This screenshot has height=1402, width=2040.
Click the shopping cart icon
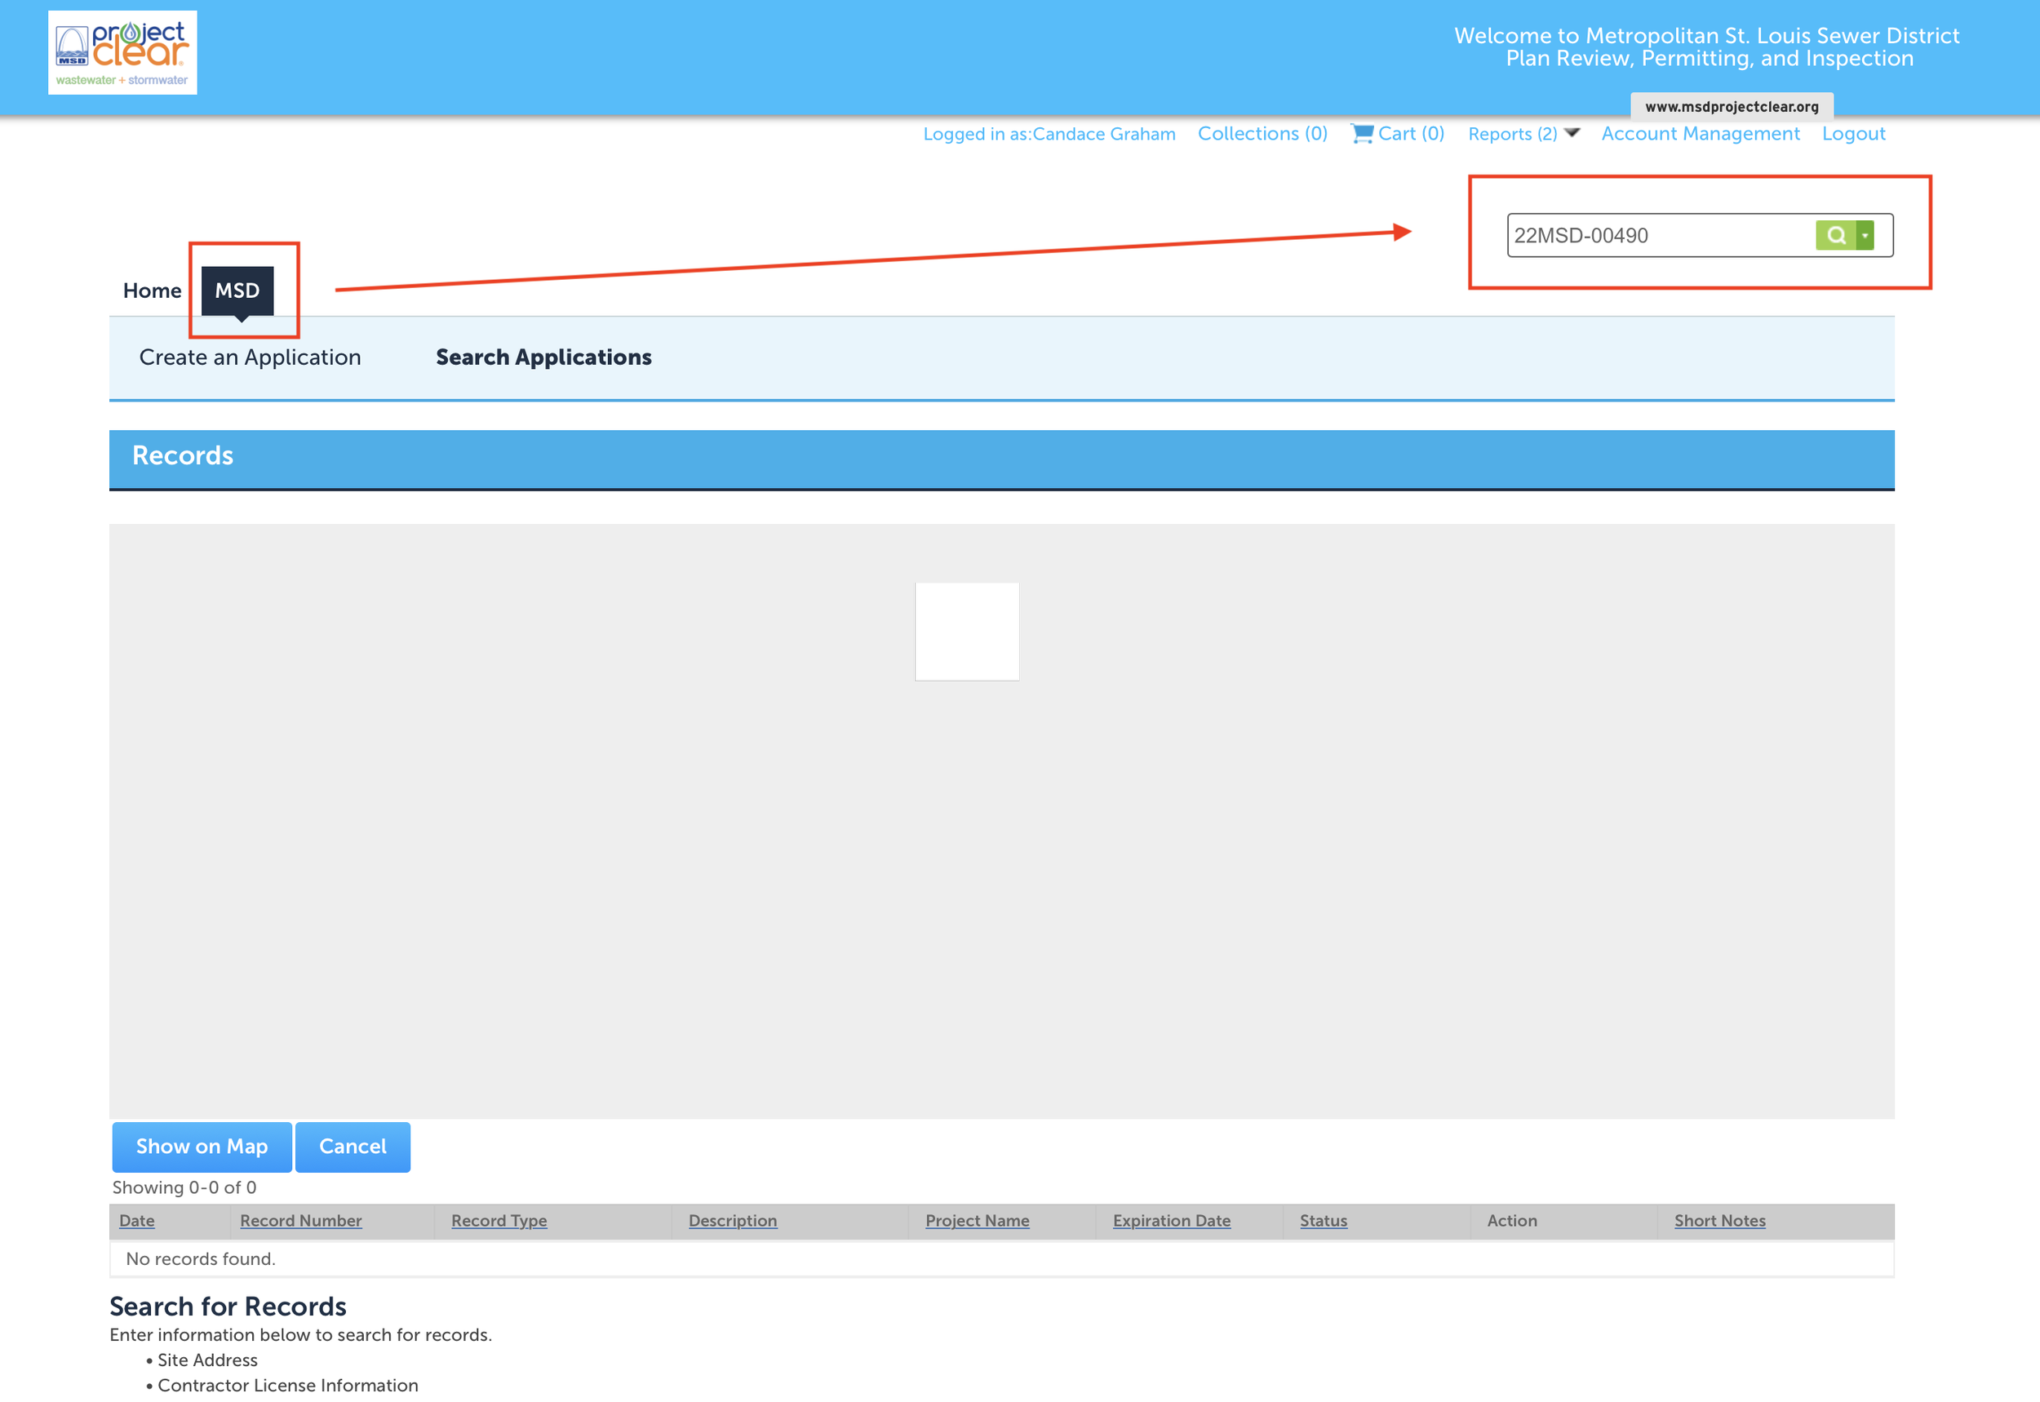tap(1361, 134)
